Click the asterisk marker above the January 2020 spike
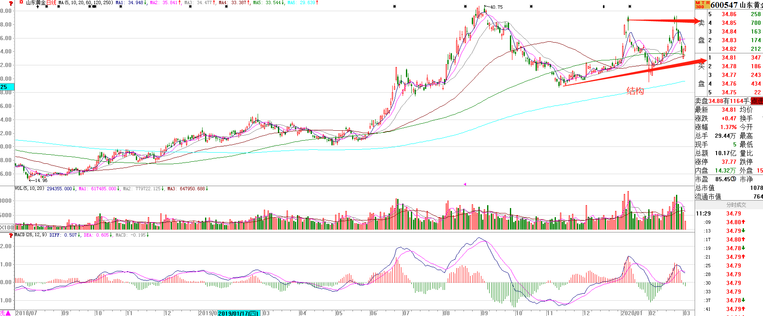 pyautogui.click(x=630, y=7)
